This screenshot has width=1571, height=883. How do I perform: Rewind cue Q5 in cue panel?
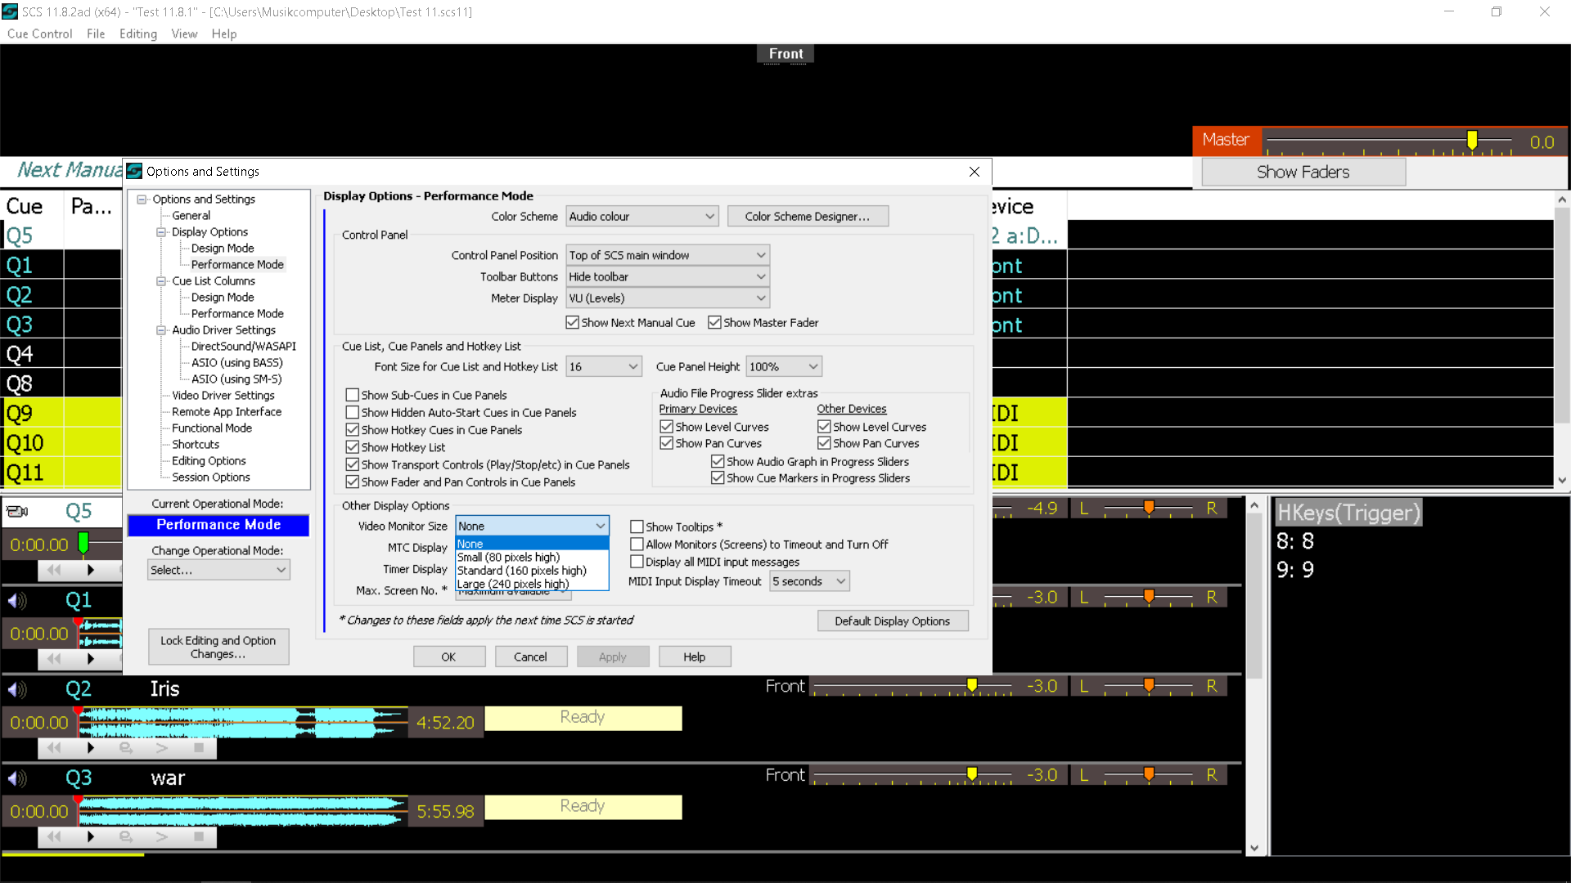[x=55, y=570]
